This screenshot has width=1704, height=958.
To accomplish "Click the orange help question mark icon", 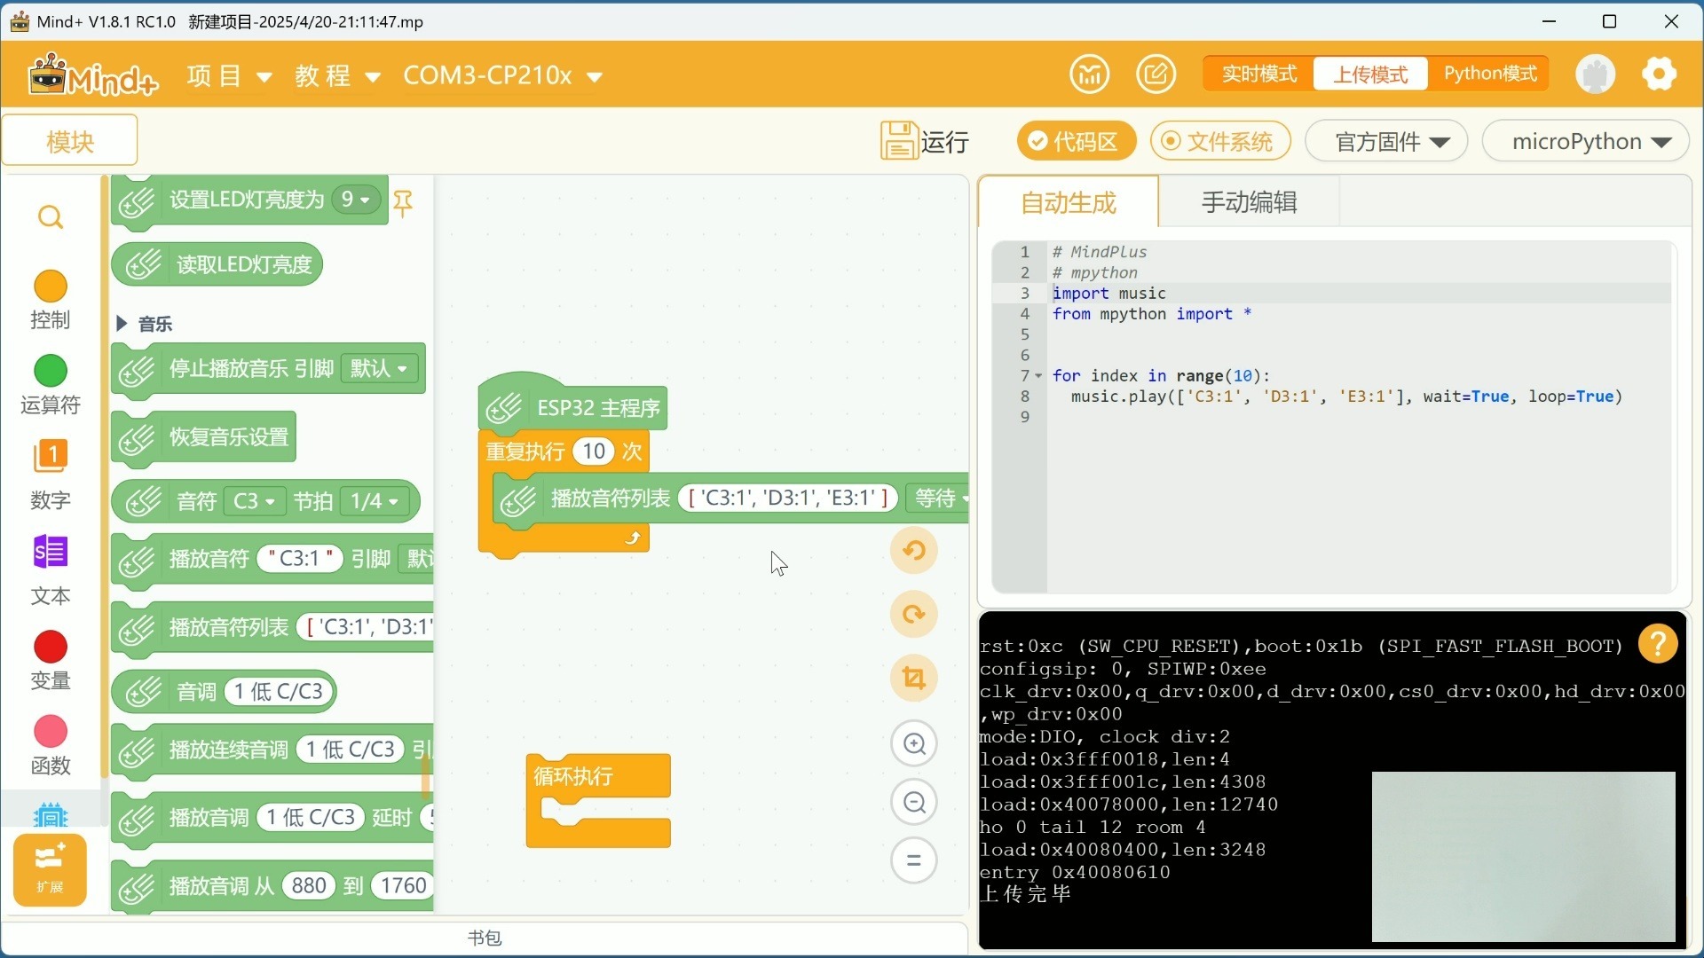I will pos(1657,644).
